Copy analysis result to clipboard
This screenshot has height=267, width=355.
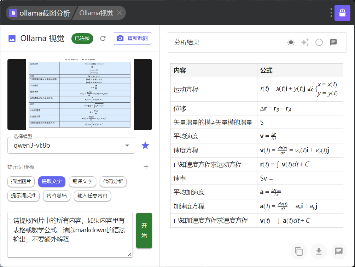pyautogui.click(x=299, y=251)
